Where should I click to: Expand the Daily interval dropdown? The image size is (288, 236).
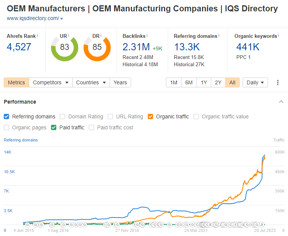coord(255,82)
